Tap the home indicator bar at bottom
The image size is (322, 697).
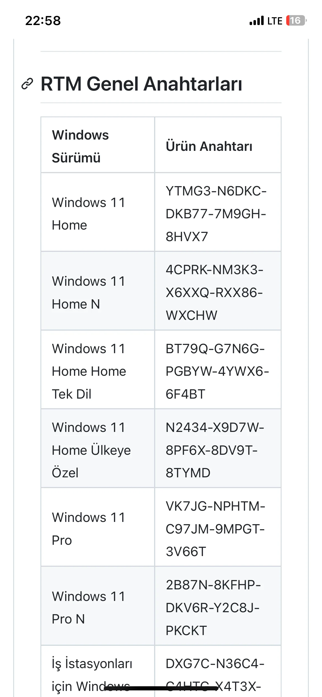(161, 689)
